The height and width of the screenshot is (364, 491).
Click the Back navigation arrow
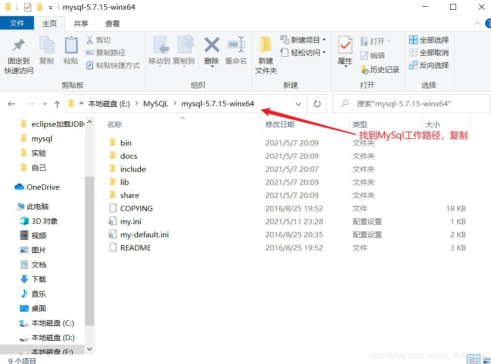(12, 104)
